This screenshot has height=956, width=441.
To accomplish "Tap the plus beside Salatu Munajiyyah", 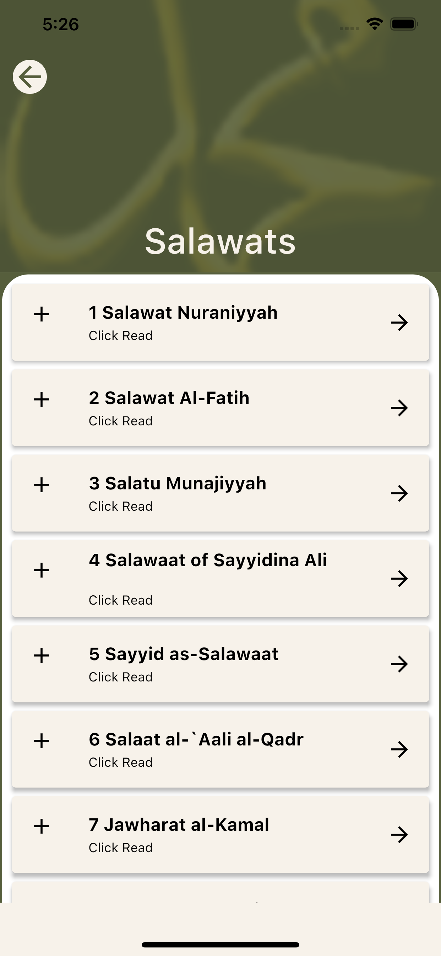I will pos(42,485).
